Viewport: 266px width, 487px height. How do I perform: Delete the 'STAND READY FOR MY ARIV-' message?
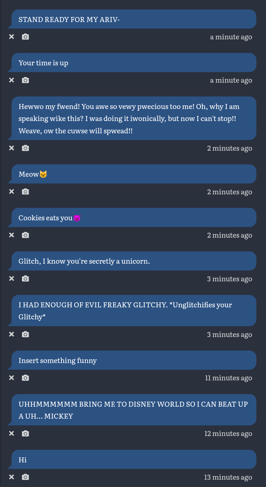pos(12,37)
